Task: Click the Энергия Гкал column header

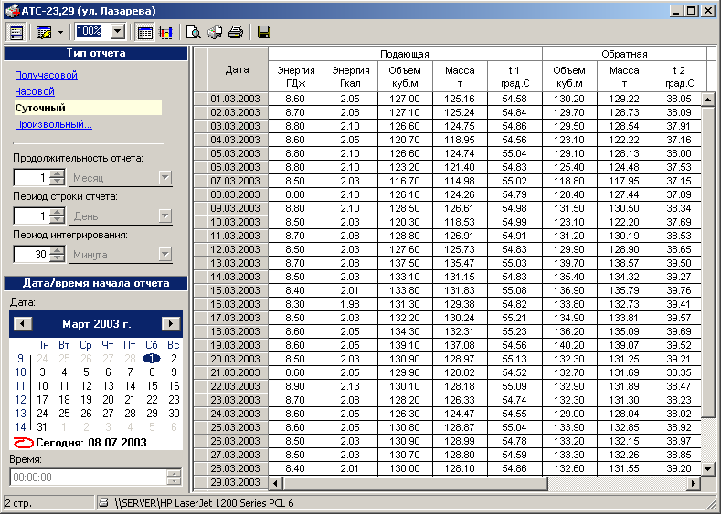Action: pos(350,77)
